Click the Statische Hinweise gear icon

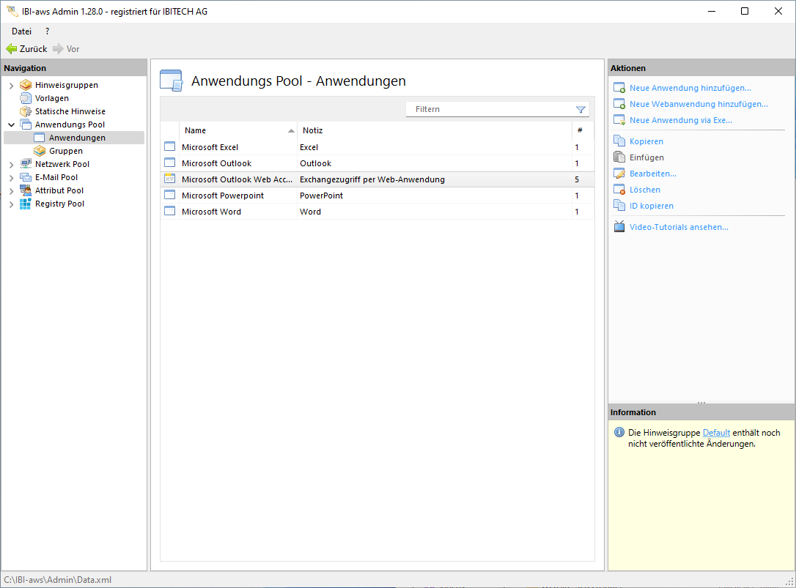26,111
